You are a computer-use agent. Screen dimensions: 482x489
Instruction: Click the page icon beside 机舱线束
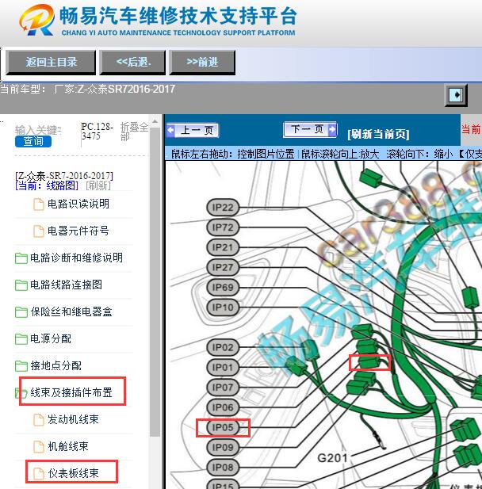39,446
